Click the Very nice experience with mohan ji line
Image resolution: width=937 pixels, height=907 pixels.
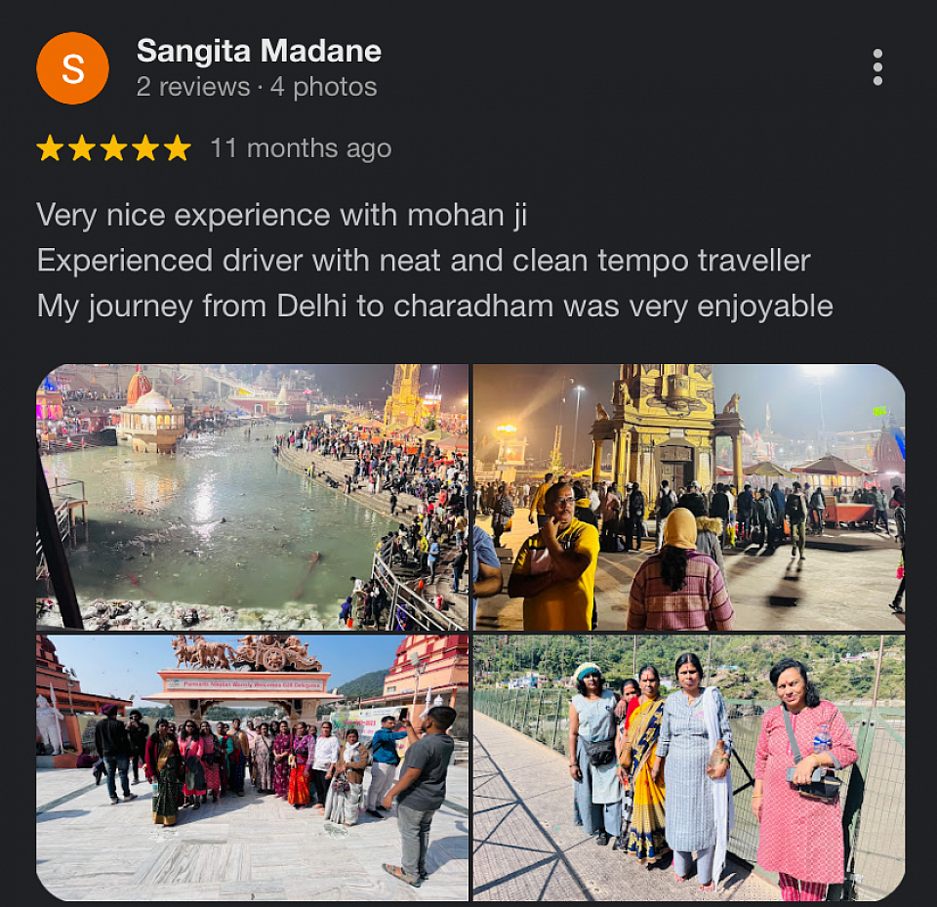click(281, 216)
